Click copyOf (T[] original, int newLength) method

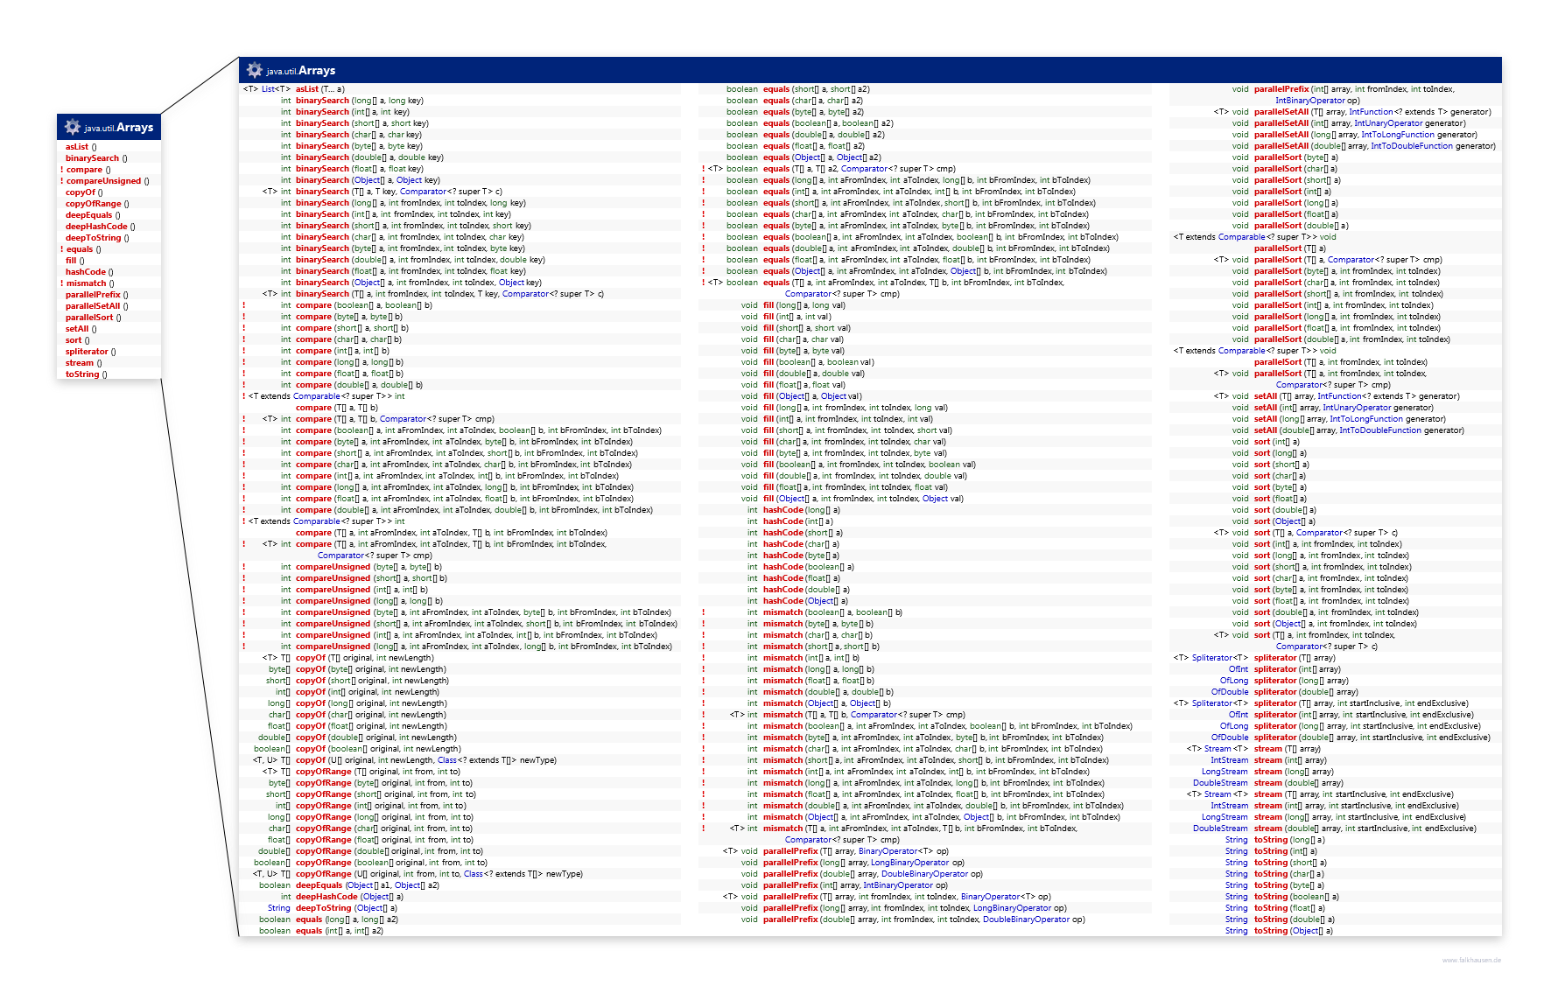pos(365,658)
